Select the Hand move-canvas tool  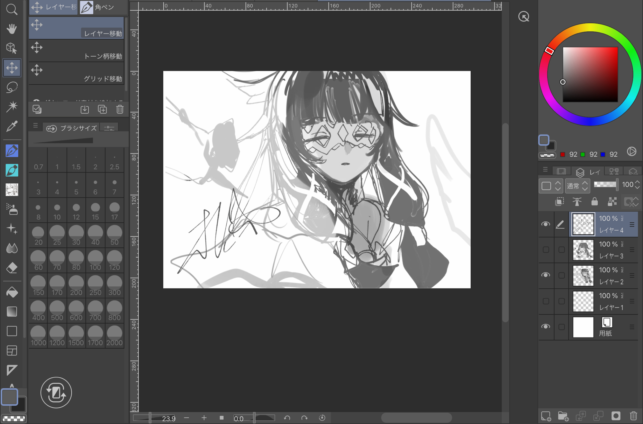pos(12,29)
